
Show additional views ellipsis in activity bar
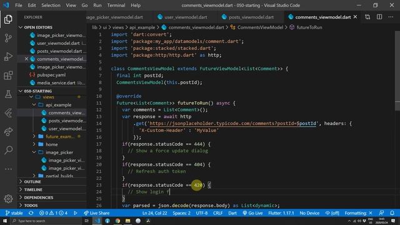click(x=8, y=169)
